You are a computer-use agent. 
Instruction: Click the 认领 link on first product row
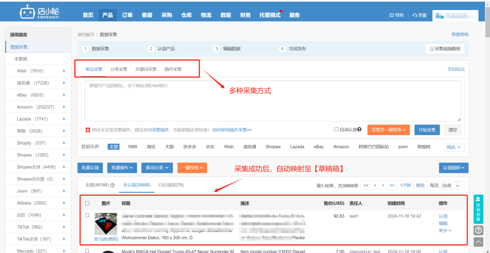coord(443,216)
